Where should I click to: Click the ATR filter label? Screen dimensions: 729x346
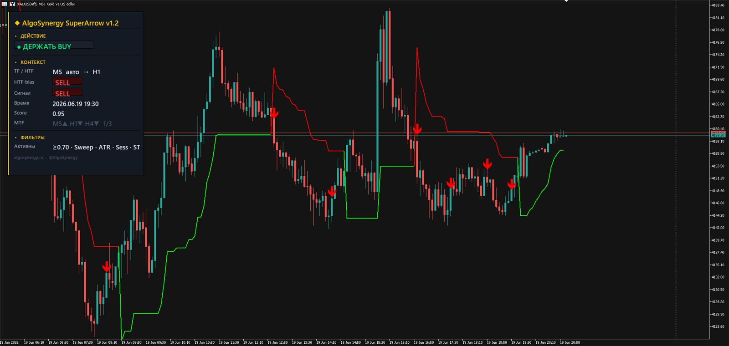click(x=104, y=148)
